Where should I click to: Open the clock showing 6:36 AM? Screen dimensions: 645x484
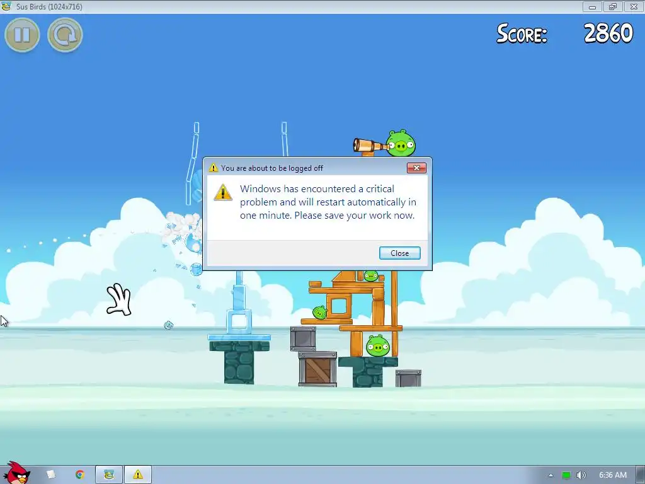(x=612, y=475)
